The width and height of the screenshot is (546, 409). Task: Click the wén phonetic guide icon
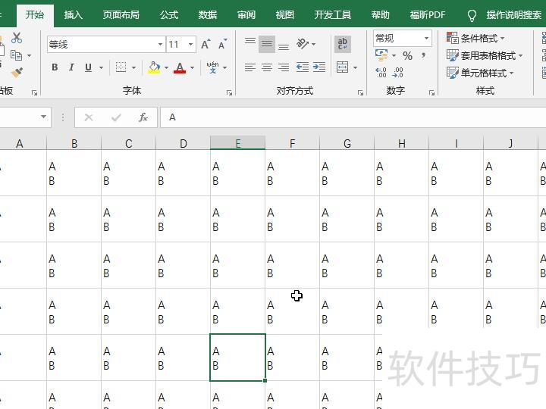[212, 67]
